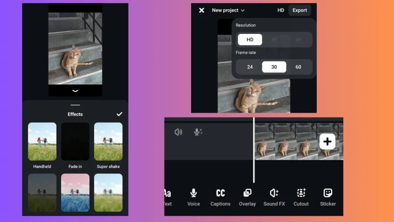
Task: Open the HD quality settings in the header
Action: click(281, 10)
